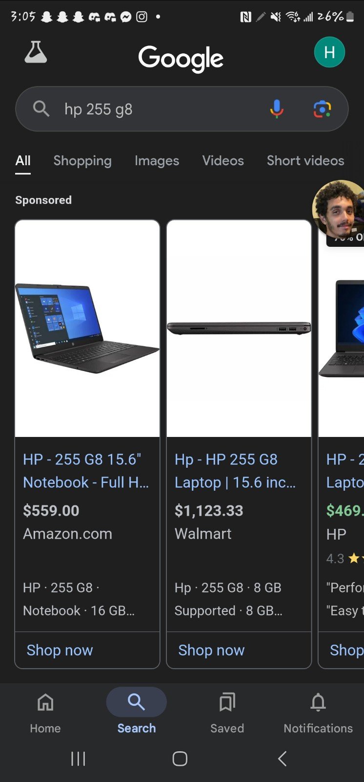The image size is (364, 782).
Task: Open Search Labs flask icon
Action: (x=36, y=52)
